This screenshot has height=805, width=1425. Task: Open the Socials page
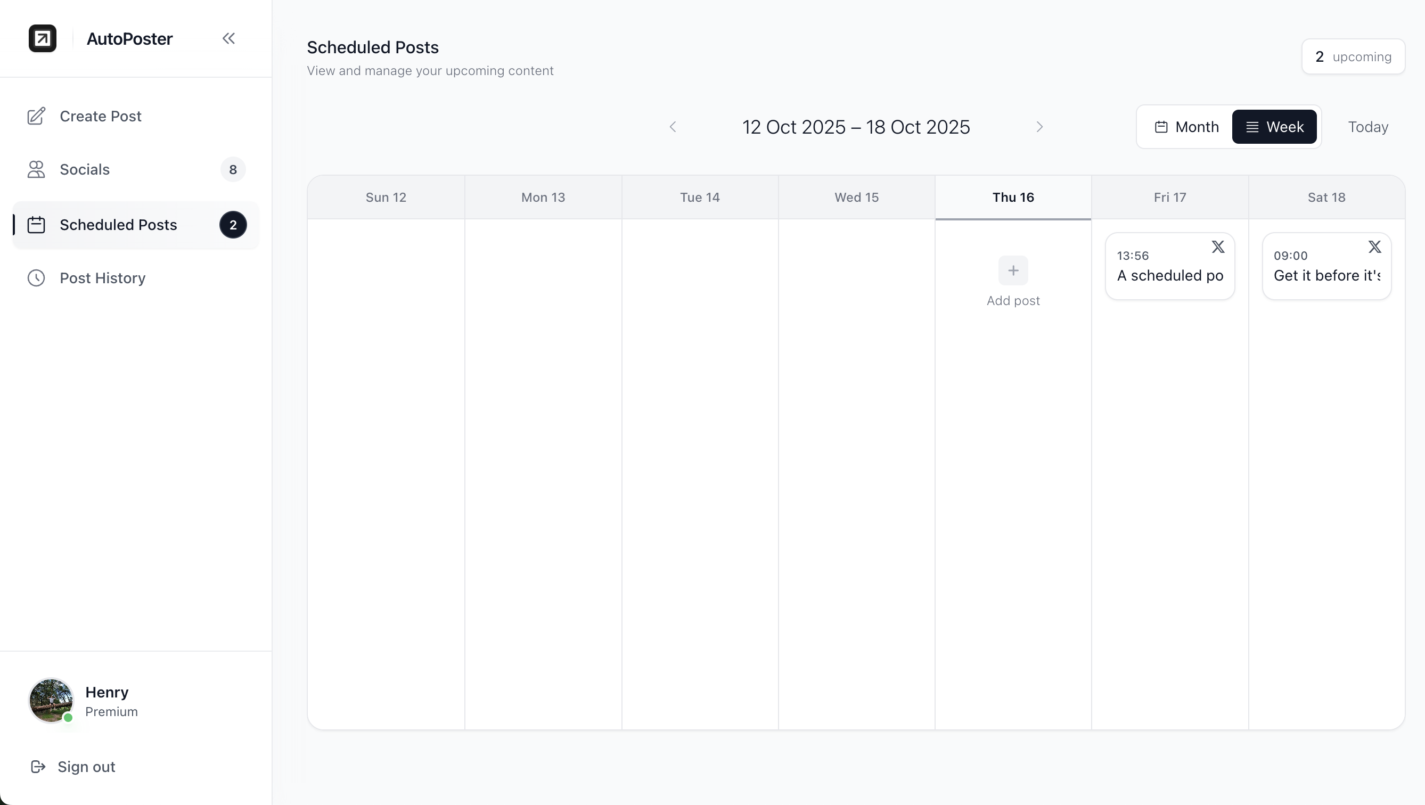[x=85, y=169]
